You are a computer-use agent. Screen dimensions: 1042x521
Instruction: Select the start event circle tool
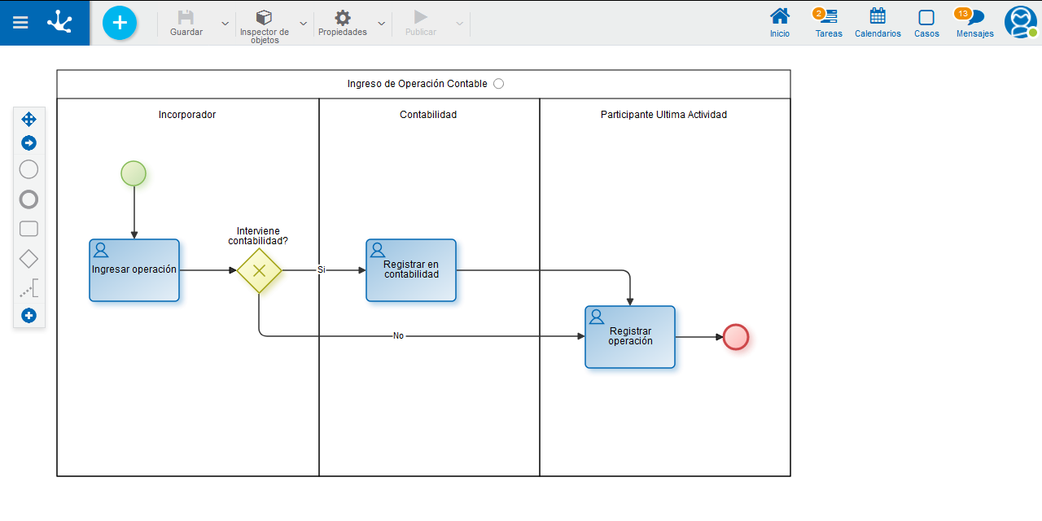coord(28,169)
